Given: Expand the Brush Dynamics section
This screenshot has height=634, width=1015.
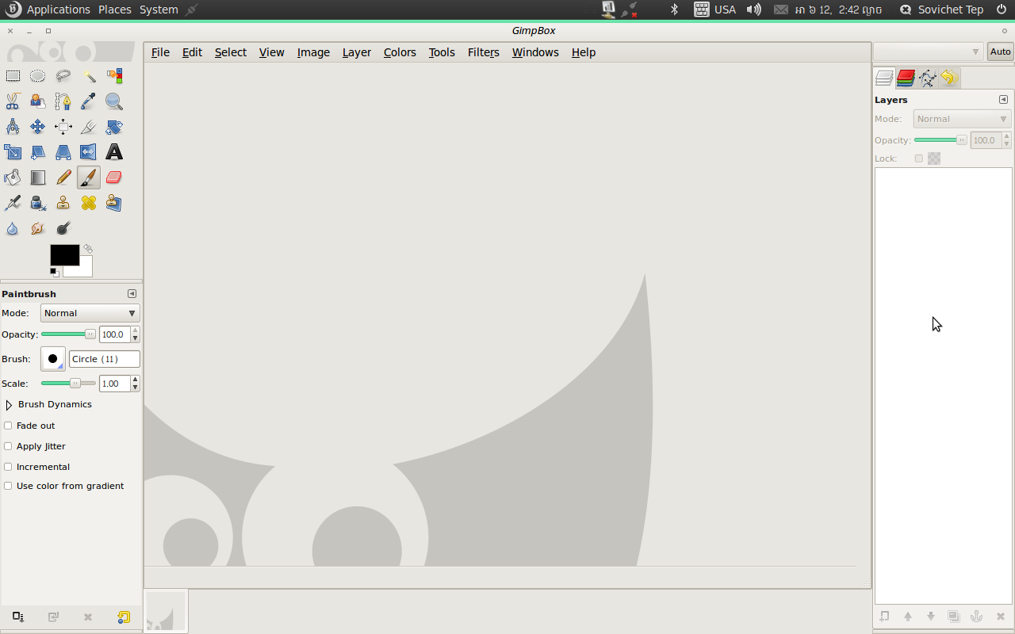Looking at the screenshot, I should pos(9,405).
